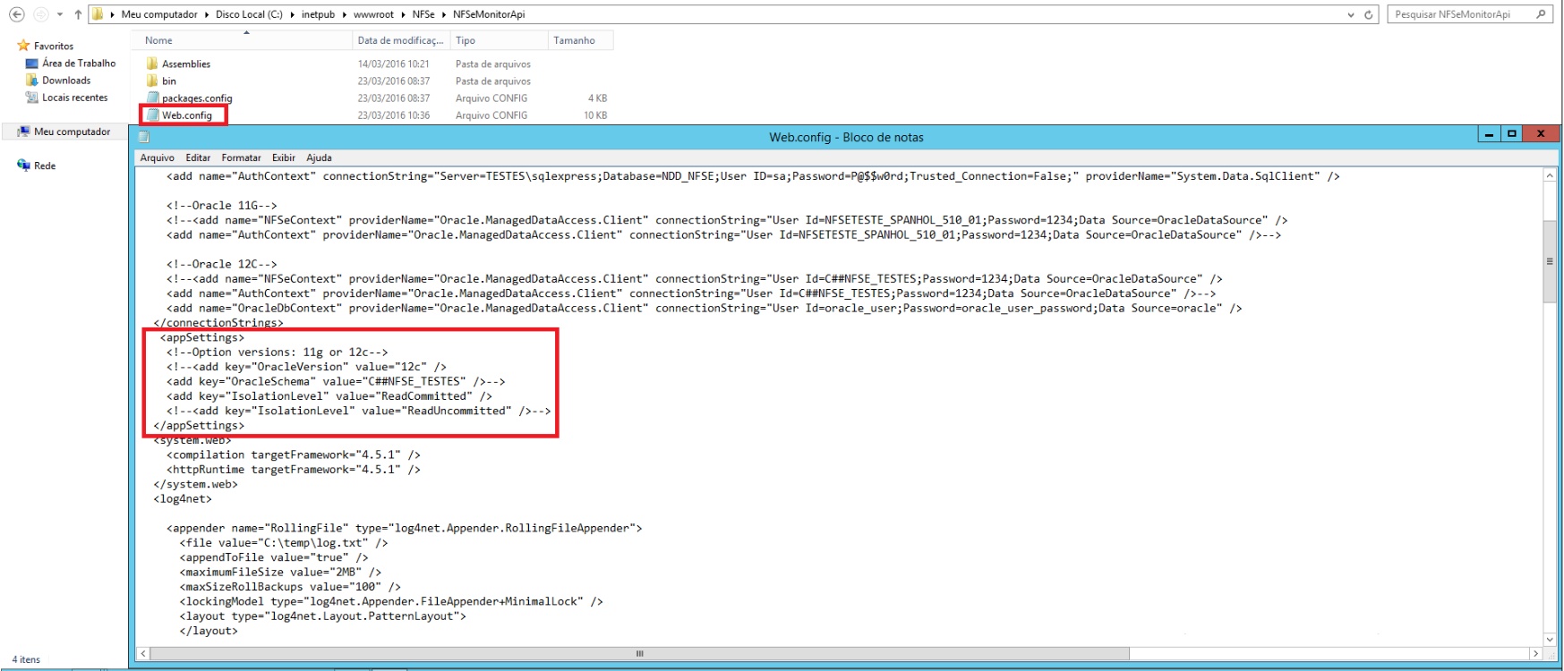
Task: Open 'Favoritos' in the navigation pane
Action: pyautogui.click(x=54, y=46)
